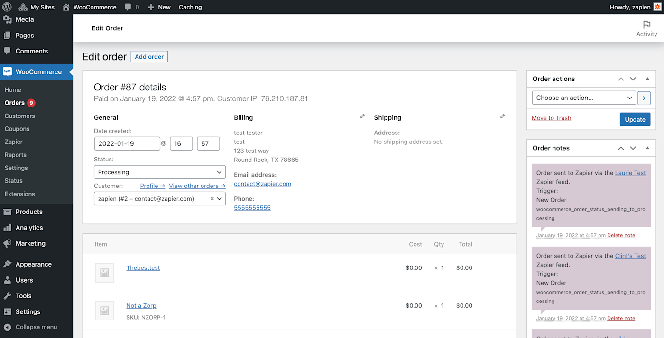Click the contact@zapier.com email link

tap(262, 184)
